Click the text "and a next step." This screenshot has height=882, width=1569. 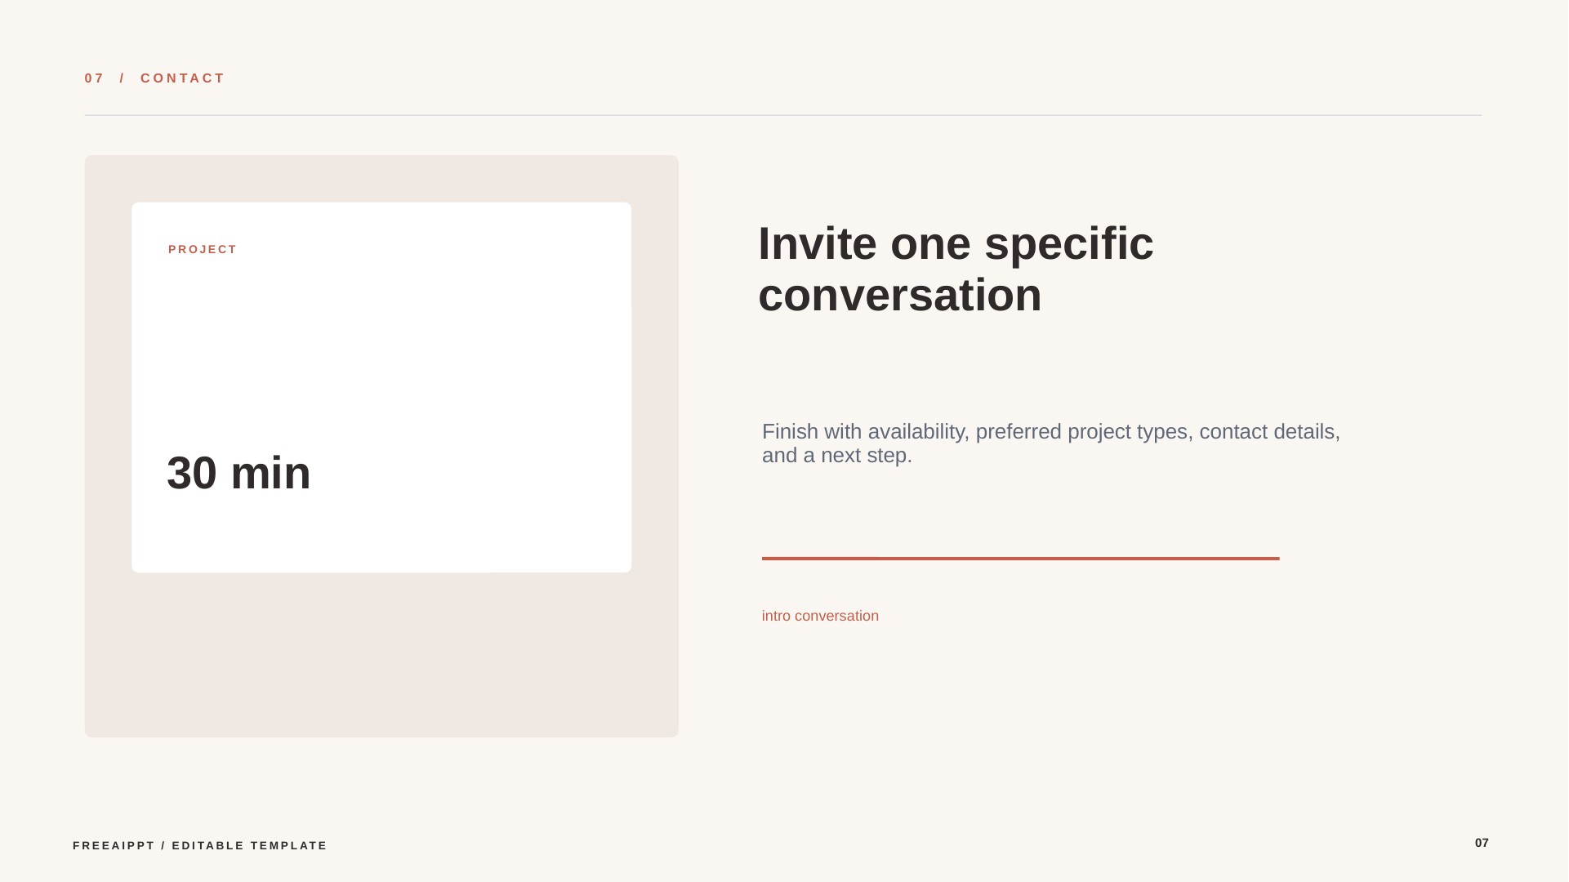pyautogui.click(x=837, y=456)
